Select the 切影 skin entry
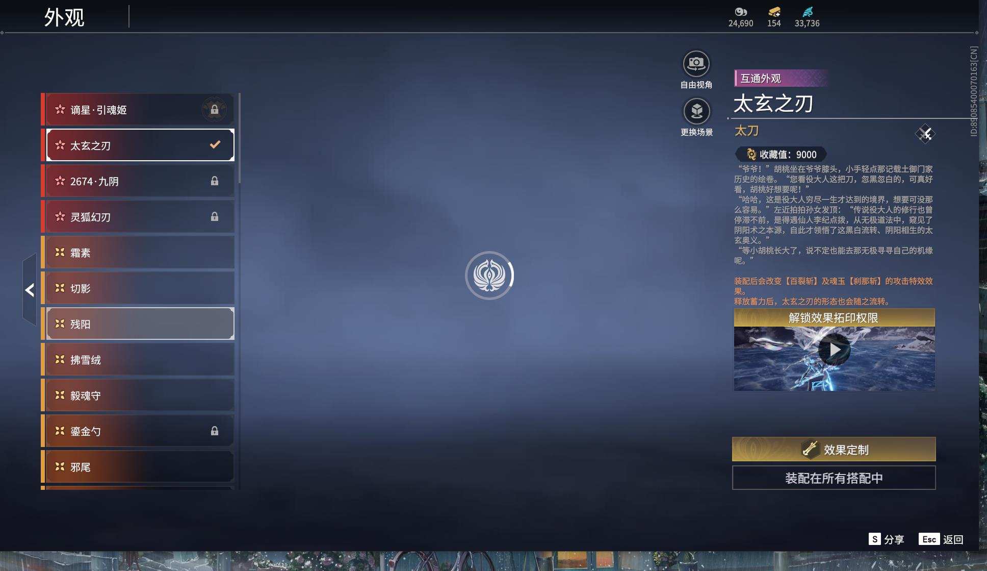This screenshot has height=571, width=987. [x=138, y=288]
